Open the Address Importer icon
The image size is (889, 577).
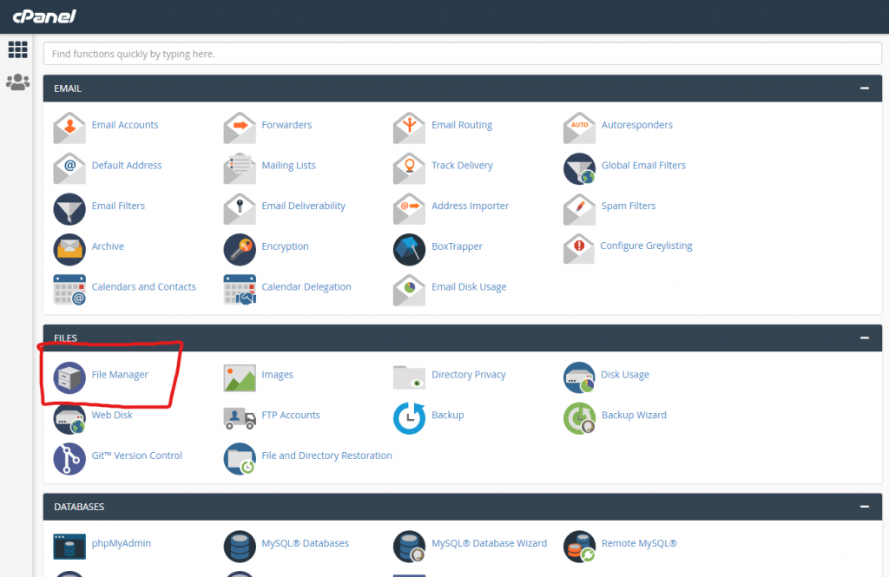[x=409, y=208]
